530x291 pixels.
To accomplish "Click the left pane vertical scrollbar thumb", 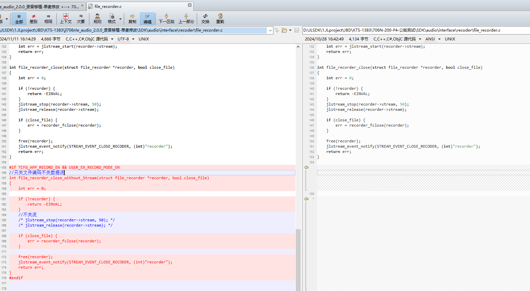I will tap(298, 260).
